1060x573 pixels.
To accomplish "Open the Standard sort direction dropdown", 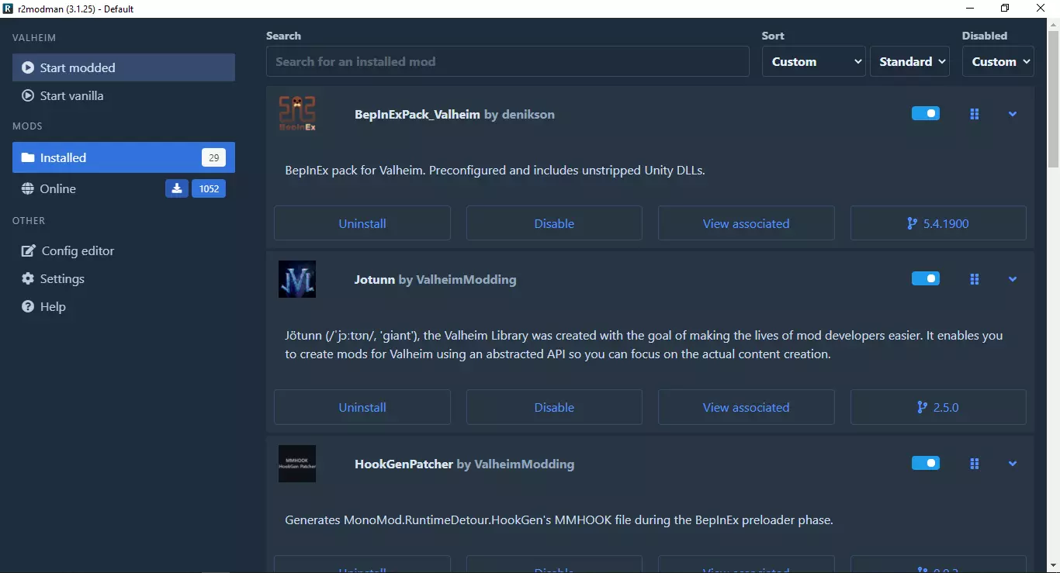I will click(909, 61).
